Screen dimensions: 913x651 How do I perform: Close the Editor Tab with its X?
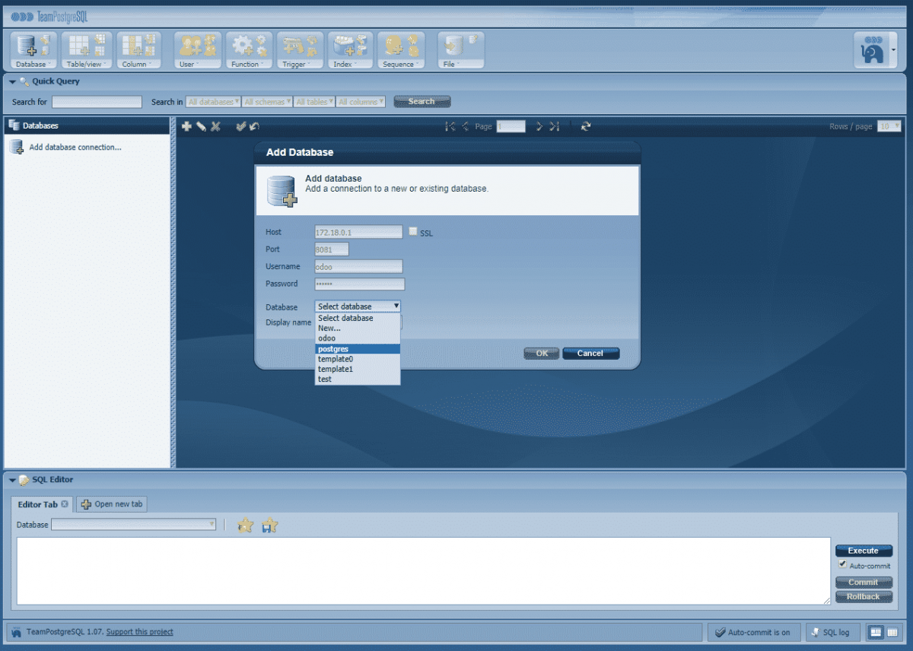click(65, 504)
